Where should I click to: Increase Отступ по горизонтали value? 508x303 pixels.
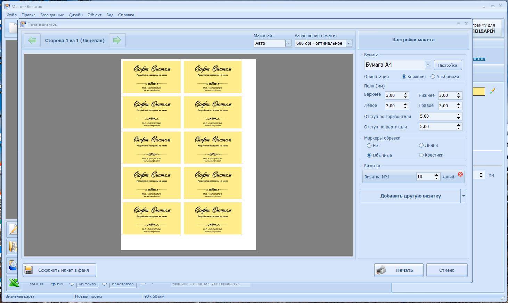[458, 115]
